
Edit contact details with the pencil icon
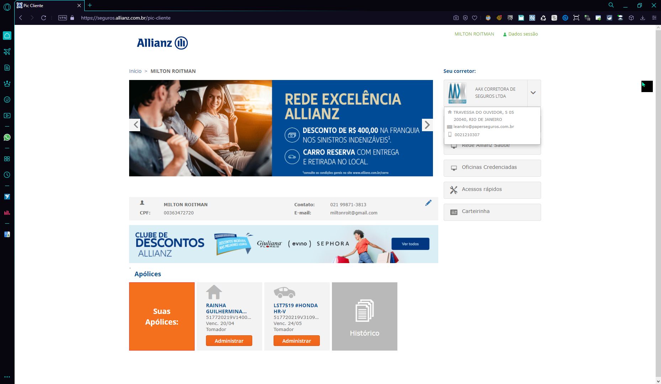428,203
